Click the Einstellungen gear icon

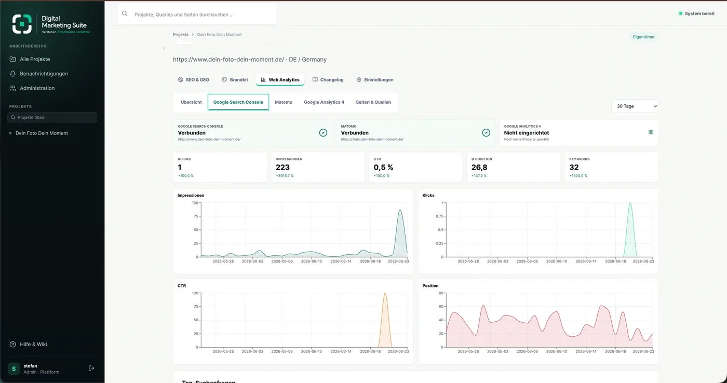359,80
